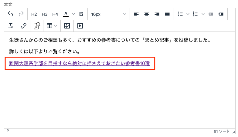
Task: Expand bulleted list style options
Action: [x=188, y=14]
